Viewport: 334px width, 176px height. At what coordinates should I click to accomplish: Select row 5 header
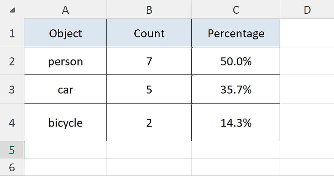12,150
